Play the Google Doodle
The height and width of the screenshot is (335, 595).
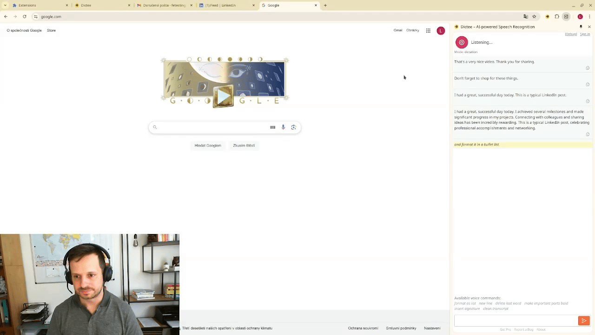pos(224,96)
